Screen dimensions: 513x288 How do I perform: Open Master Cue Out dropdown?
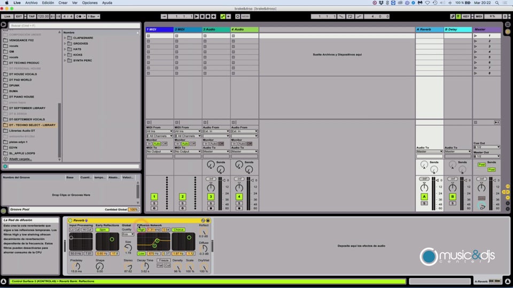point(487,147)
